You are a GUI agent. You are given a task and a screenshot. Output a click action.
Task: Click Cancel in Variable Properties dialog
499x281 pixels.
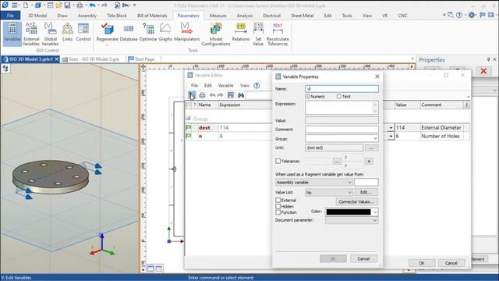pyautogui.click(x=363, y=258)
